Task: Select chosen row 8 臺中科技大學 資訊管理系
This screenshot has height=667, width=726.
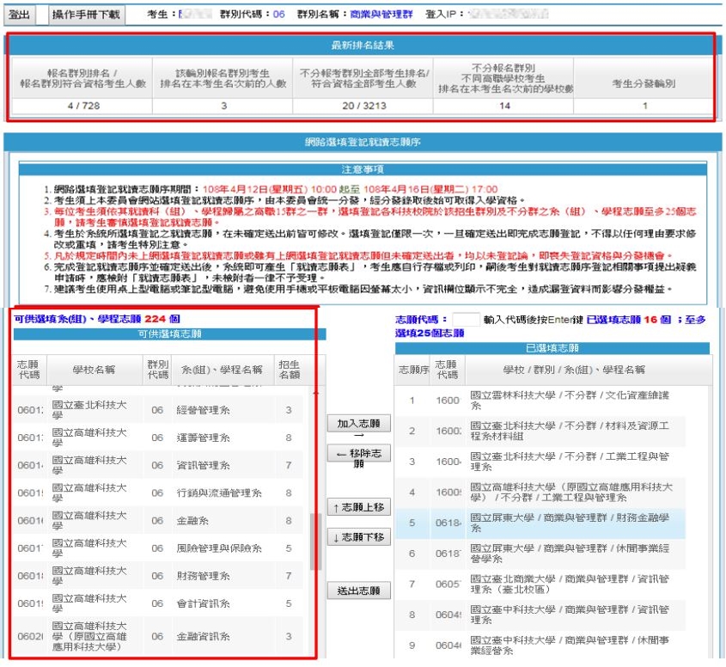Action: click(540, 615)
